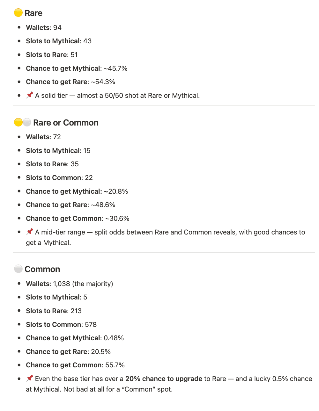Click 'Slots to Common: 578' line
Image resolution: width=319 pixels, height=411 pixels.
pyautogui.click(x=61, y=325)
